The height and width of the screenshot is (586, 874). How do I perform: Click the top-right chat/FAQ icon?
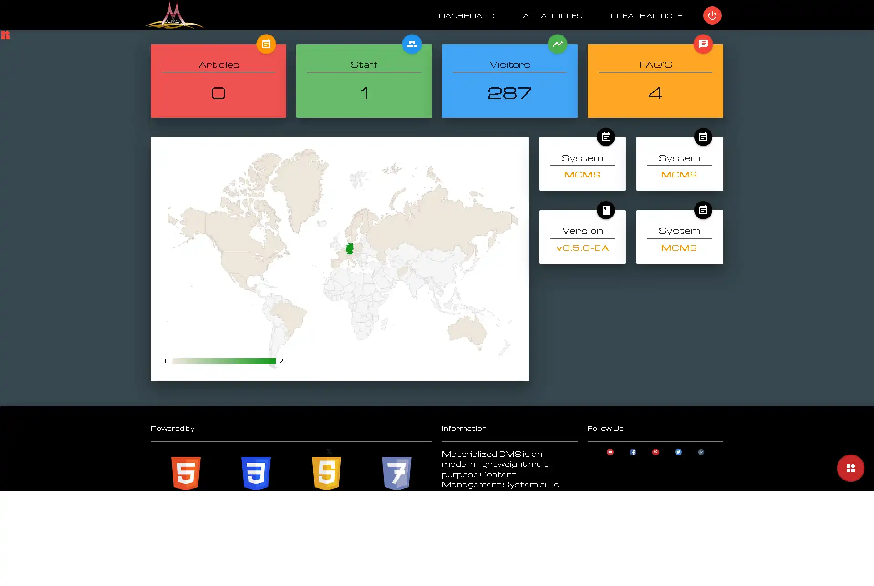(x=703, y=44)
